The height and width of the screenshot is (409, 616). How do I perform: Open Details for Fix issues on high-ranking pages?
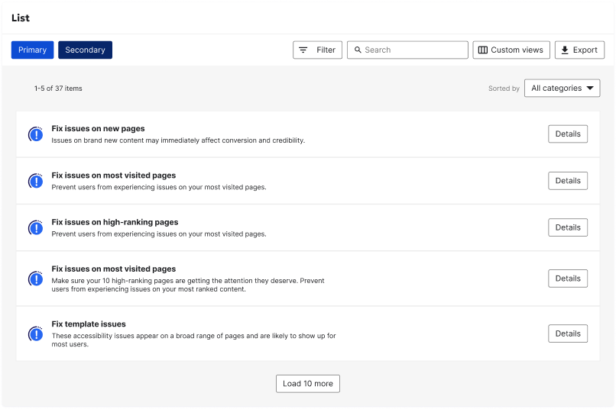point(567,227)
